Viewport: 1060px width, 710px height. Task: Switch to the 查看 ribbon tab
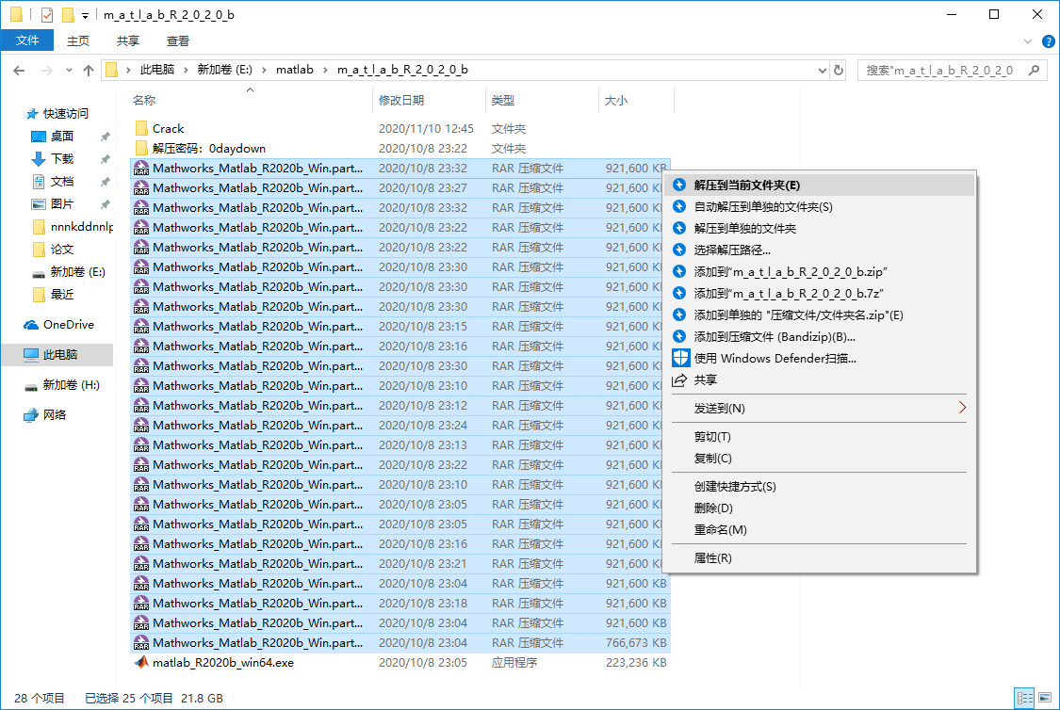coord(177,40)
